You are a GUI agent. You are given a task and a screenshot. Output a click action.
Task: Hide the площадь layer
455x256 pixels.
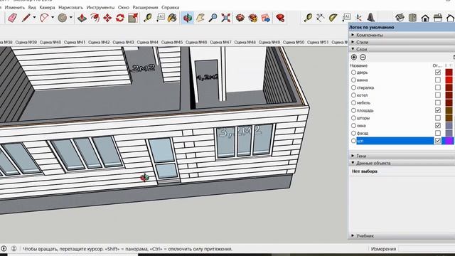[438, 110]
